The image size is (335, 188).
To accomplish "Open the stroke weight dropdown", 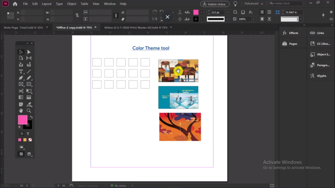I will point(227,12).
